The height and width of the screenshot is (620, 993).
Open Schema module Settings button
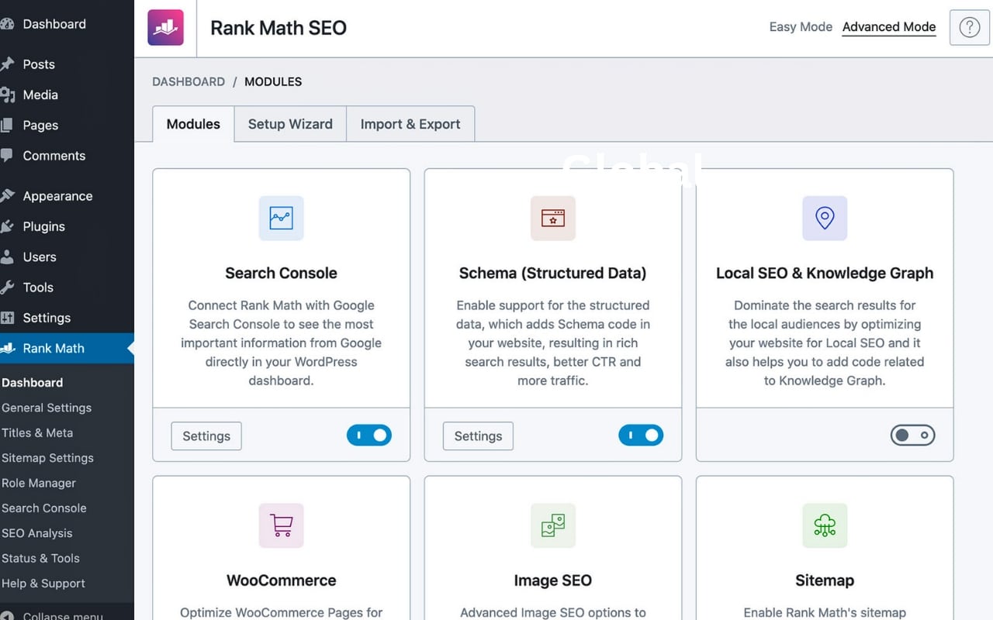478,436
